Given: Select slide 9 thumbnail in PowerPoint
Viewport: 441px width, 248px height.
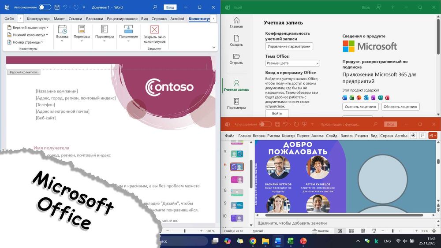Looking at the screenshot, I should coord(237,205).
